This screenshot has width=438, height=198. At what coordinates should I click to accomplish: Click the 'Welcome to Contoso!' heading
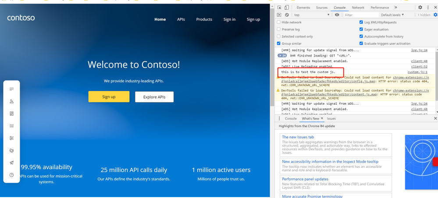[134, 65]
